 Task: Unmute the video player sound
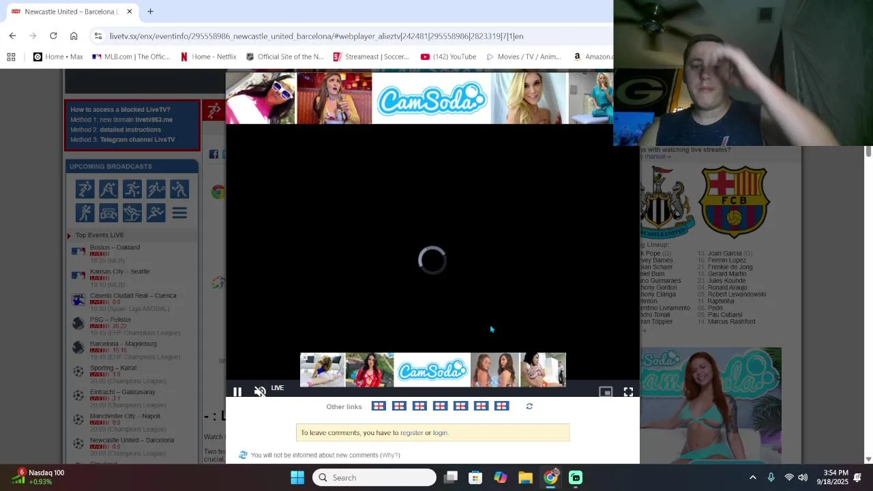click(x=260, y=391)
